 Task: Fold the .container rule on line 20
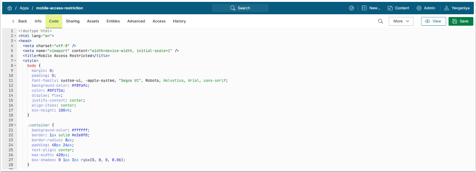tap(15, 125)
